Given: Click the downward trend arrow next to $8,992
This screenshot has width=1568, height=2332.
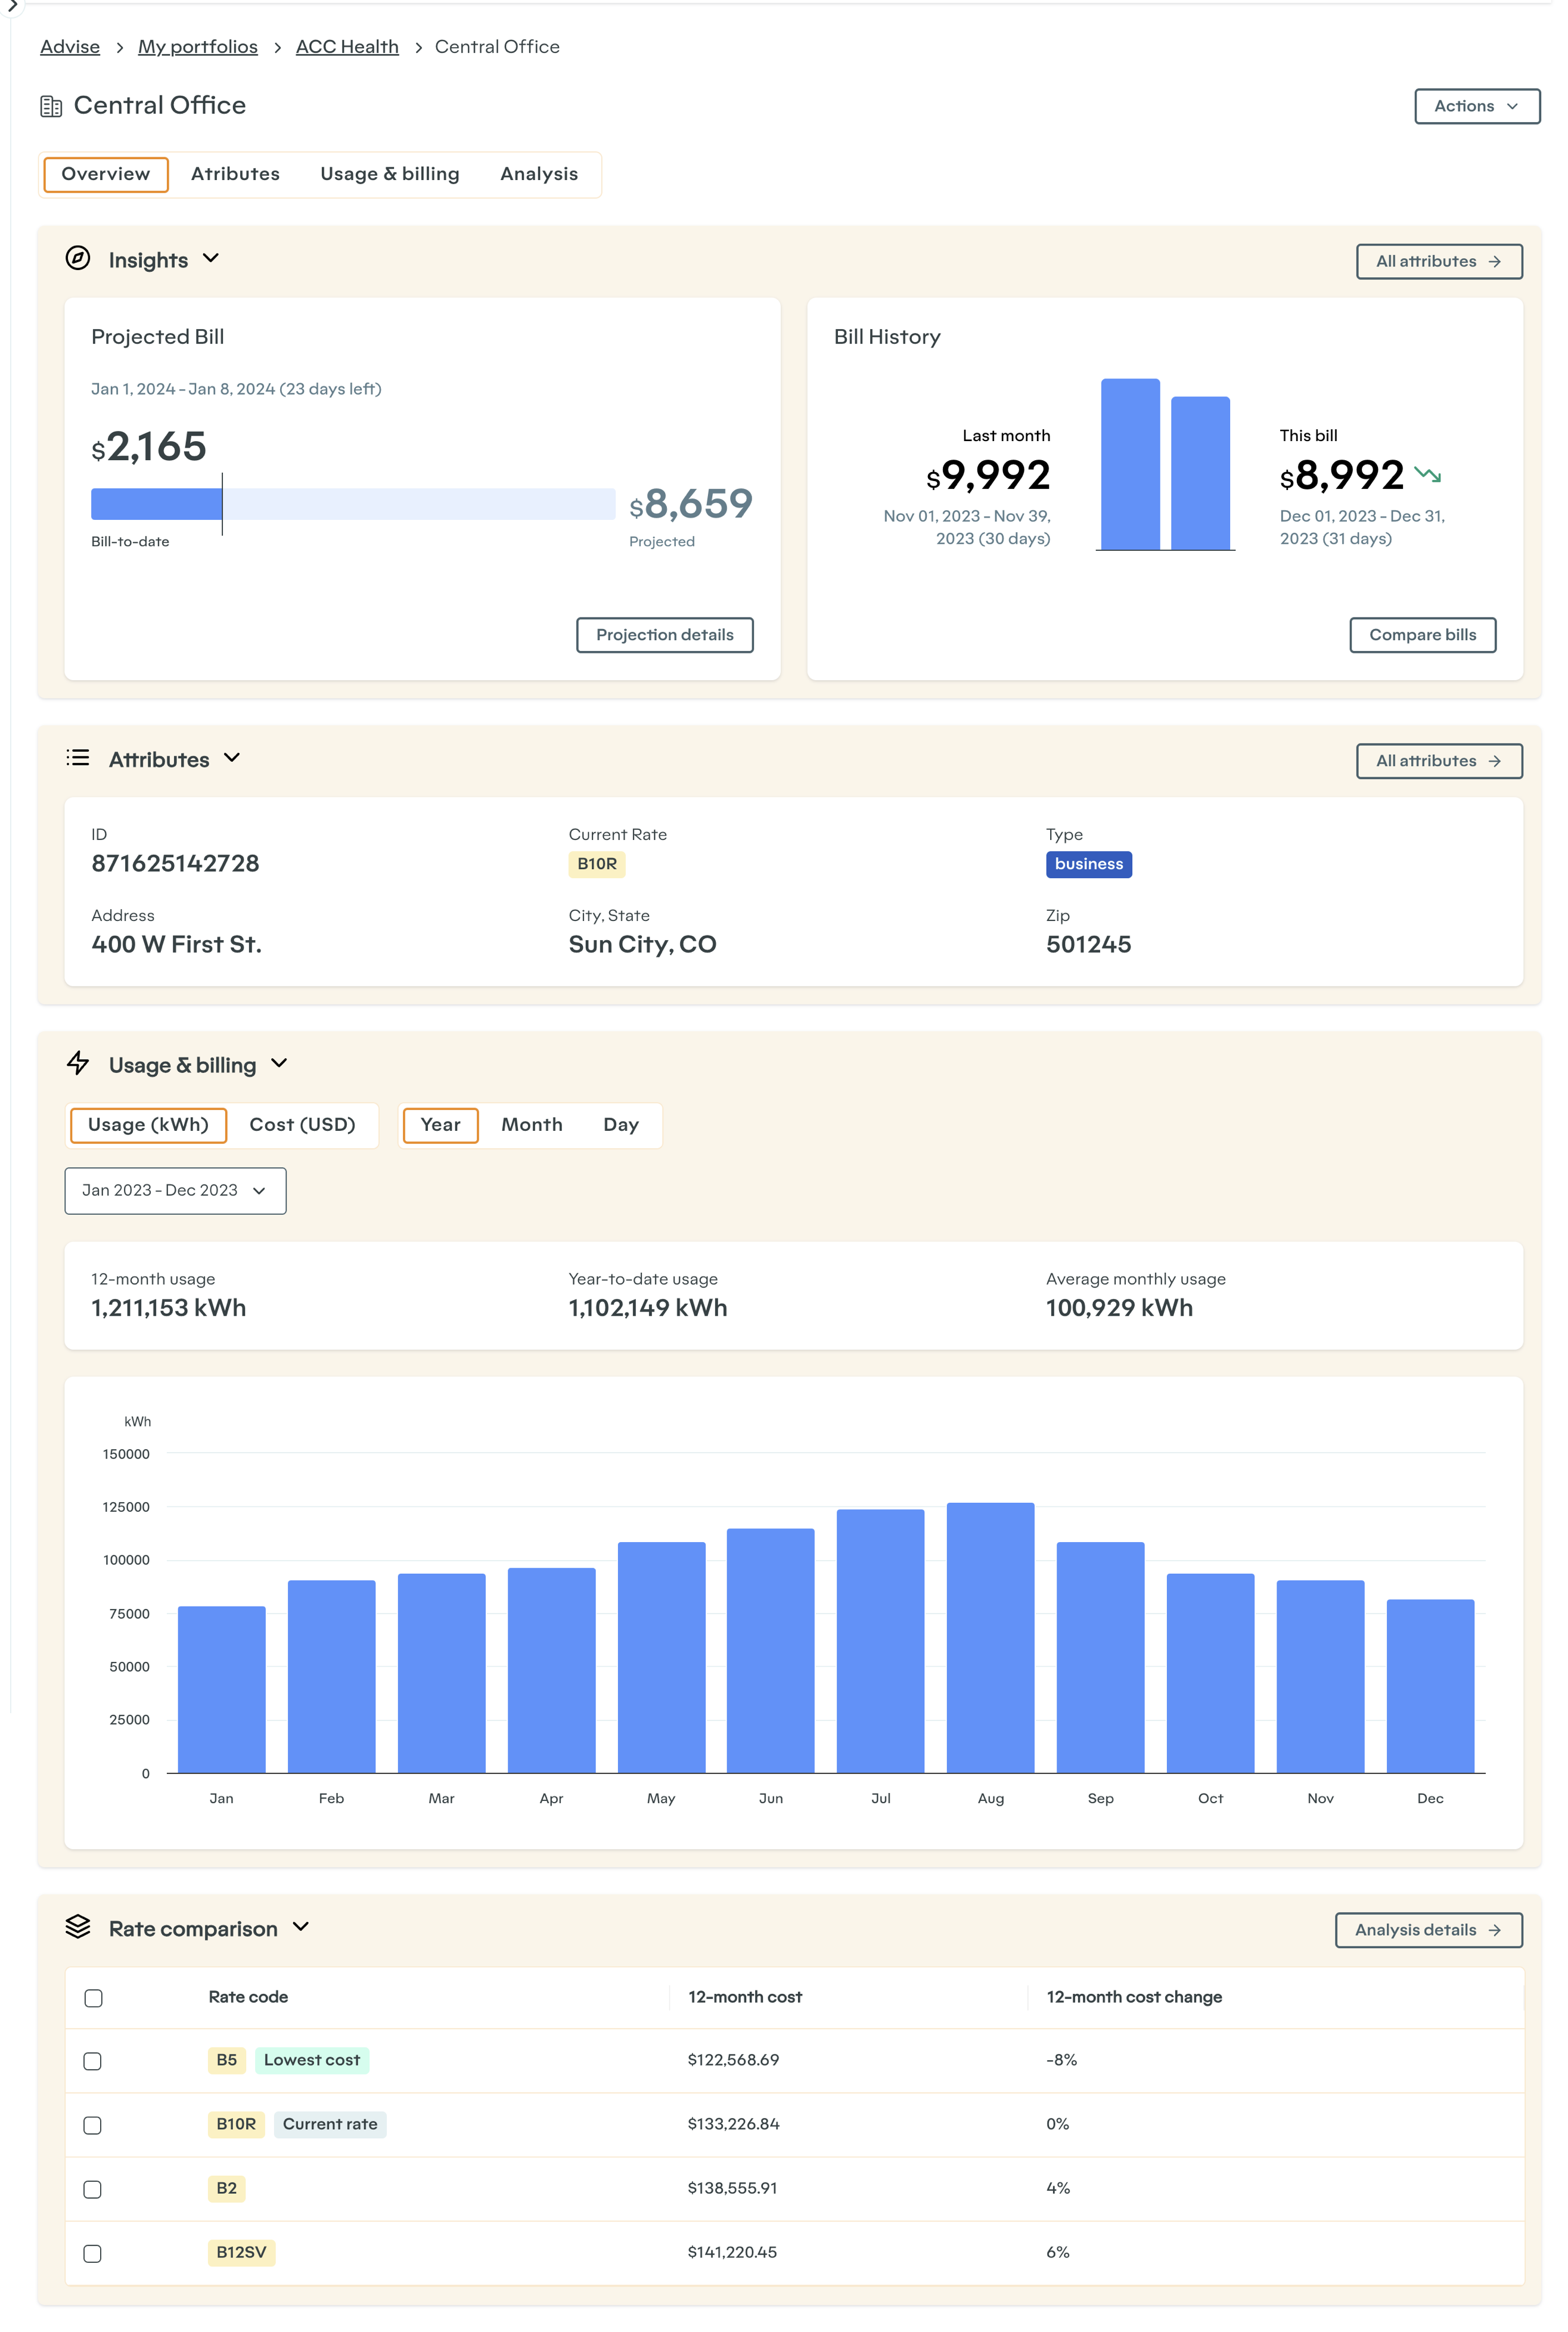Looking at the screenshot, I should [x=1428, y=475].
